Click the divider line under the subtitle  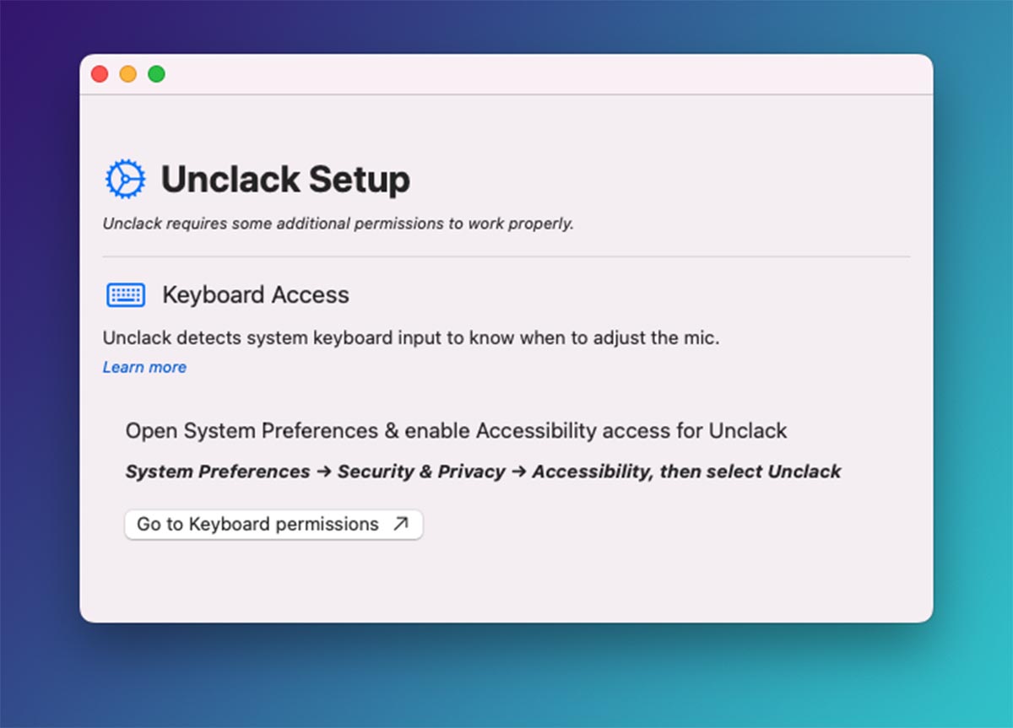506,256
